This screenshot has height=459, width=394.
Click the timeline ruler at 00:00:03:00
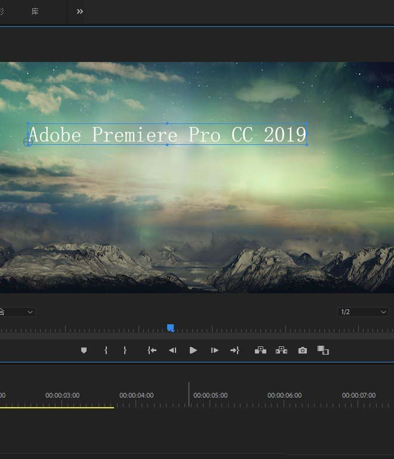pos(63,395)
